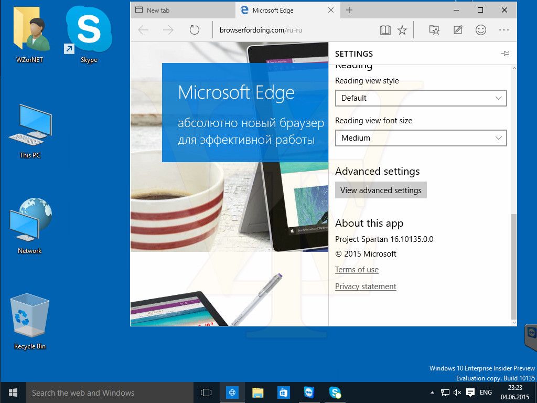Image resolution: width=537 pixels, height=403 pixels.
Task: Open the More actions ellipsis menu
Action: (x=504, y=30)
